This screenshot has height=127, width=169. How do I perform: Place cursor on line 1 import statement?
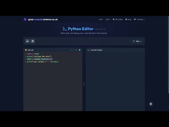33,54
